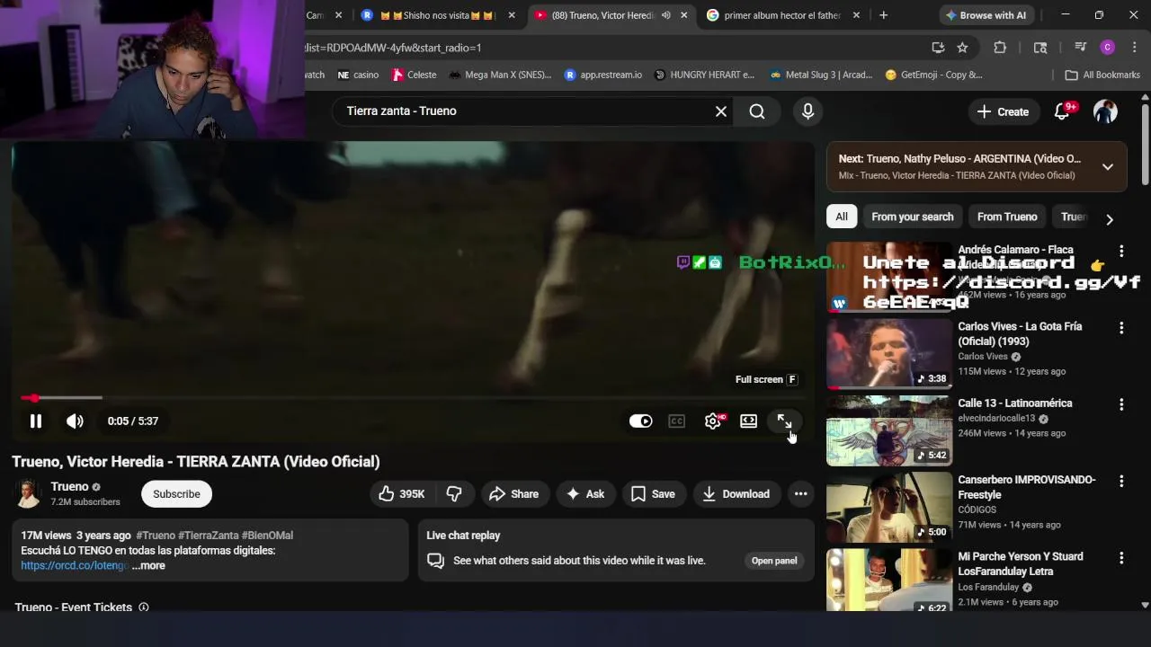Open Calle 13 - Latinoamérica title
This screenshot has width=1151, height=647.
click(x=1014, y=403)
